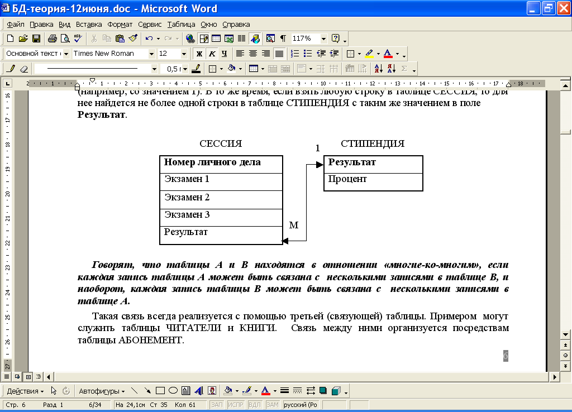Decrease the paragraph indent
This screenshot has height=412, width=572.
pyautogui.click(x=321, y=54)
